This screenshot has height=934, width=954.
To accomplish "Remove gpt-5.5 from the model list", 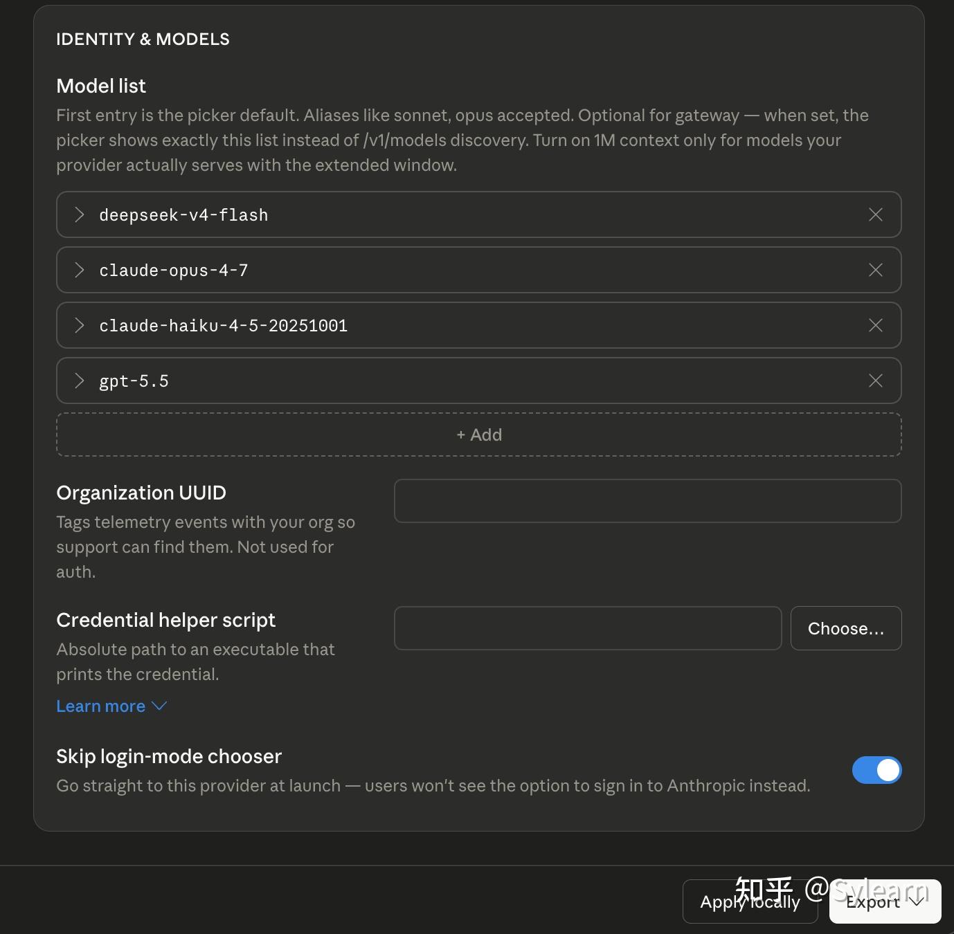I will pos(875,381).
